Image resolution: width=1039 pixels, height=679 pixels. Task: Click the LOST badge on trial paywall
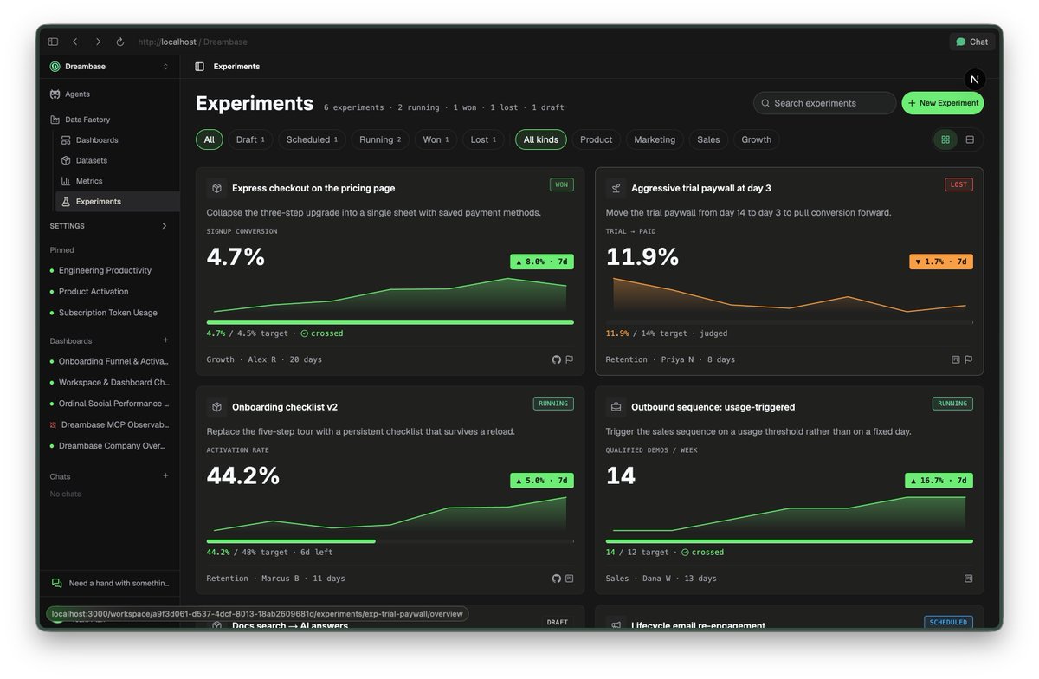coord(958,184)
